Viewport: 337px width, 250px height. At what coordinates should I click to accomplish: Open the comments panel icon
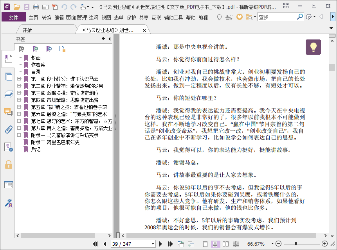8,112
